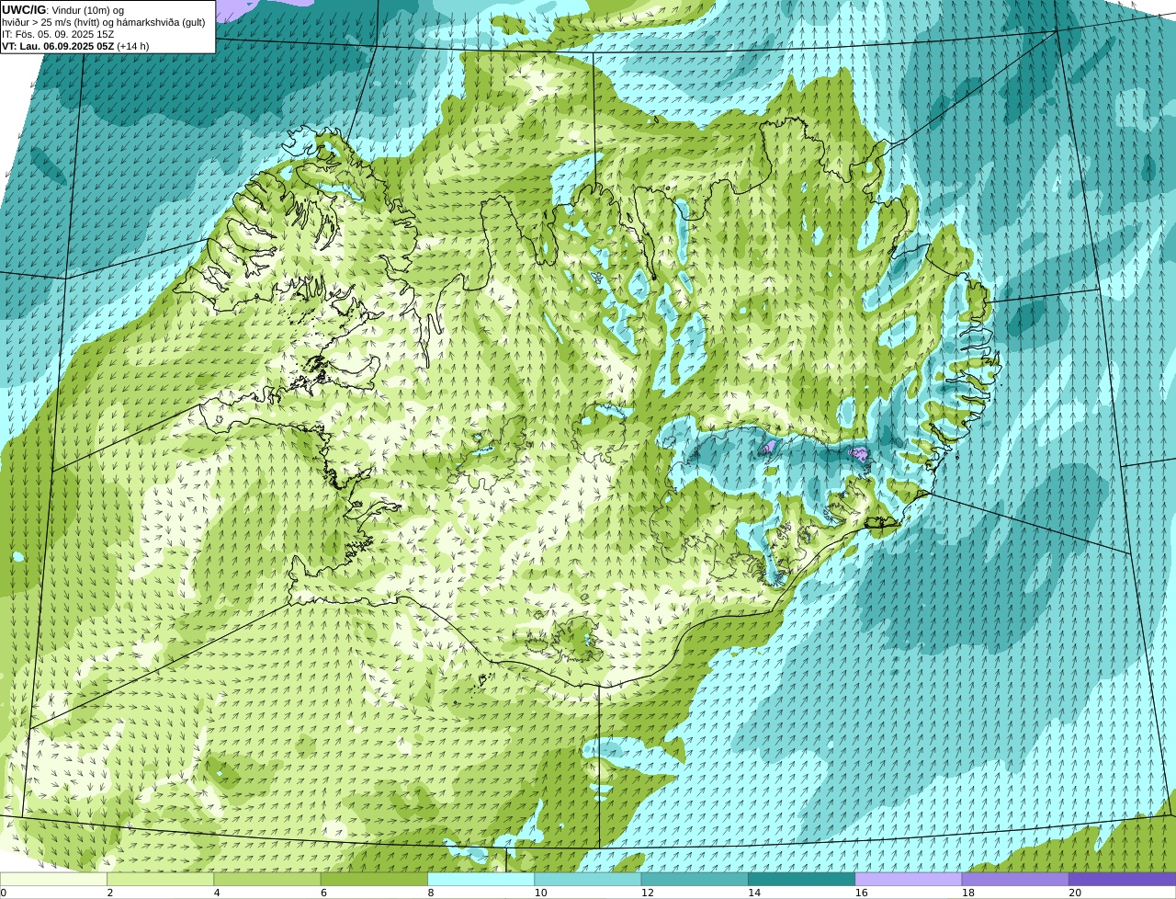Pick the 4–6 m/s green legend swatch
Viewport: 1176px width, 899px height.
coord(267,879)
